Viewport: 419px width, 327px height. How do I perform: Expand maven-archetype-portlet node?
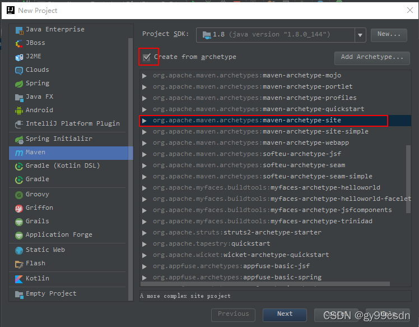tap(145, 87)
